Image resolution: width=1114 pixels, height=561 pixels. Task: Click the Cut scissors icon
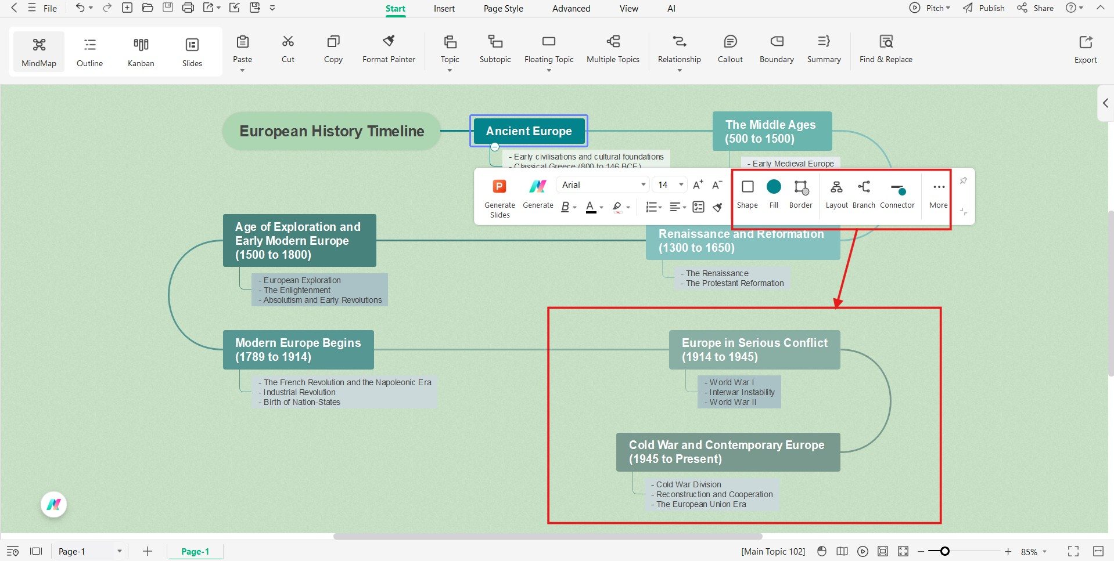point(288,41)
